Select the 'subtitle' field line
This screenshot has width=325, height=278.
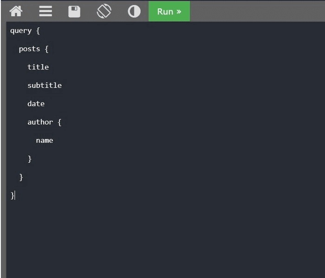click(45, 86)
